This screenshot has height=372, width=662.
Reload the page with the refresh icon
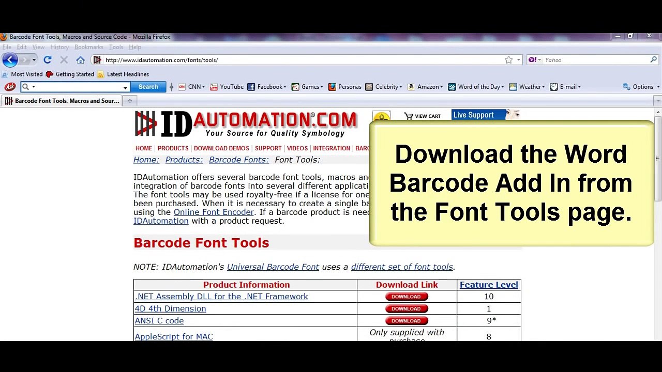coord(48,60)
